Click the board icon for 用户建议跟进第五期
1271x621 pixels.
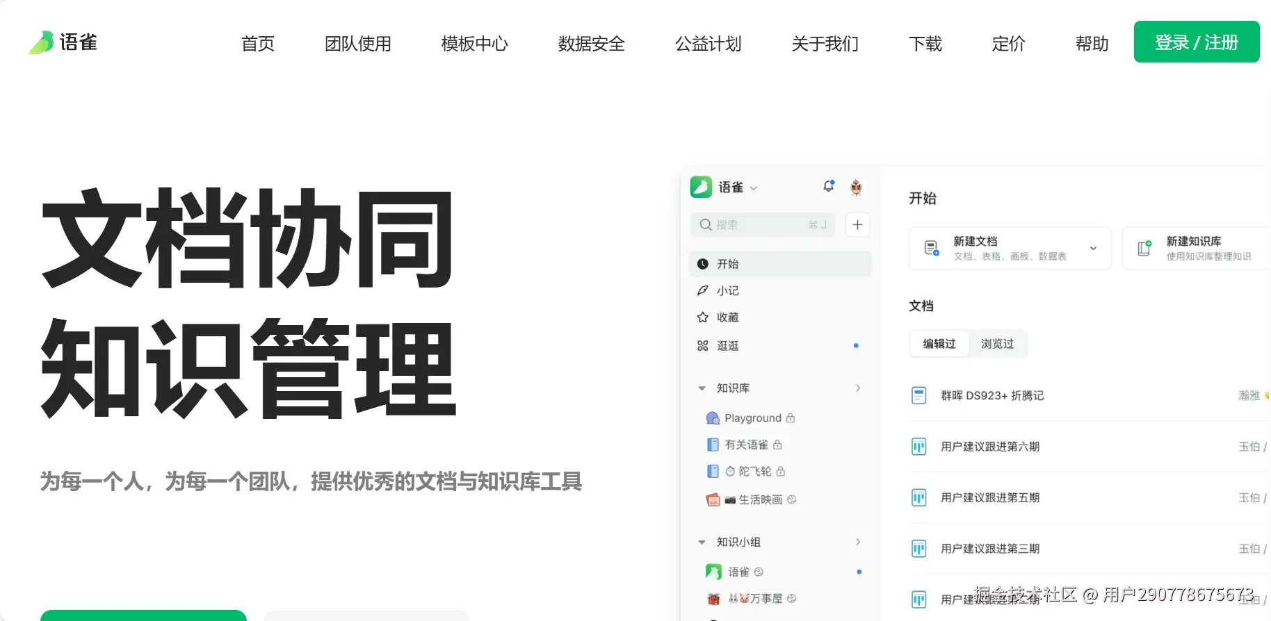(919, 498)
